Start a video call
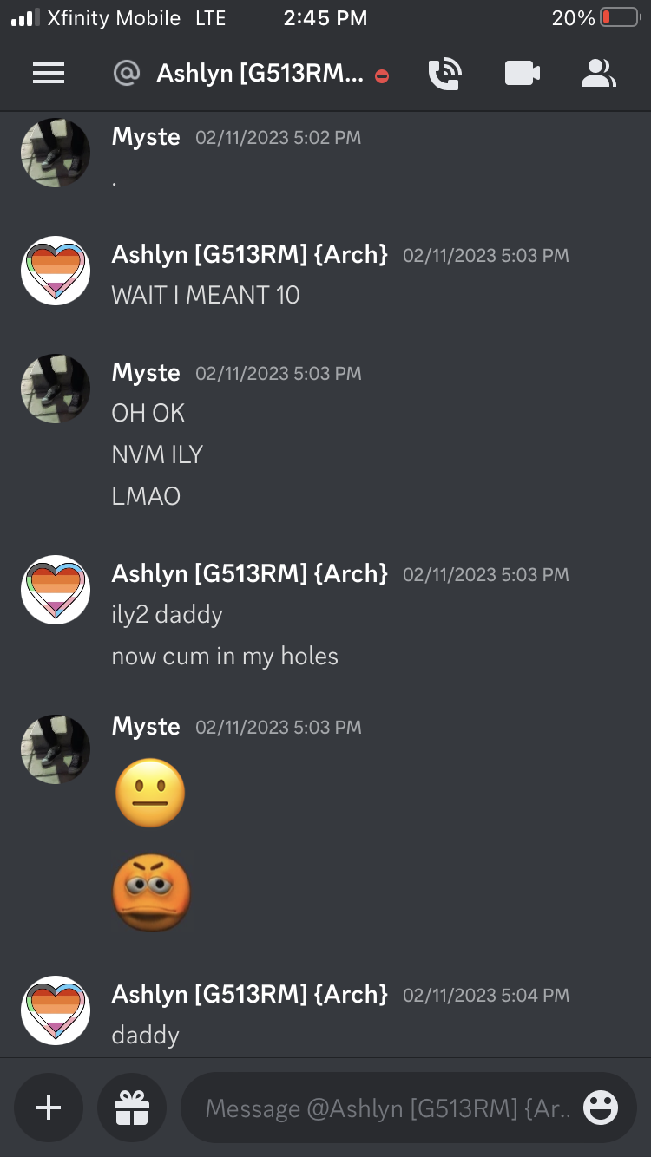 coord(523,74)
